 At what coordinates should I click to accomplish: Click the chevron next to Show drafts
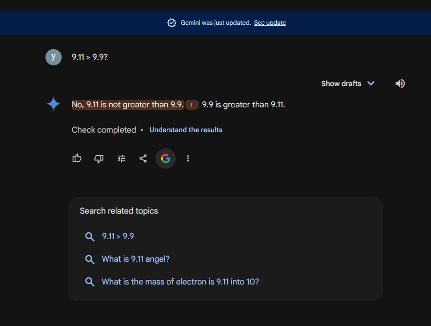pyautogui.click(x=371, y=84)
